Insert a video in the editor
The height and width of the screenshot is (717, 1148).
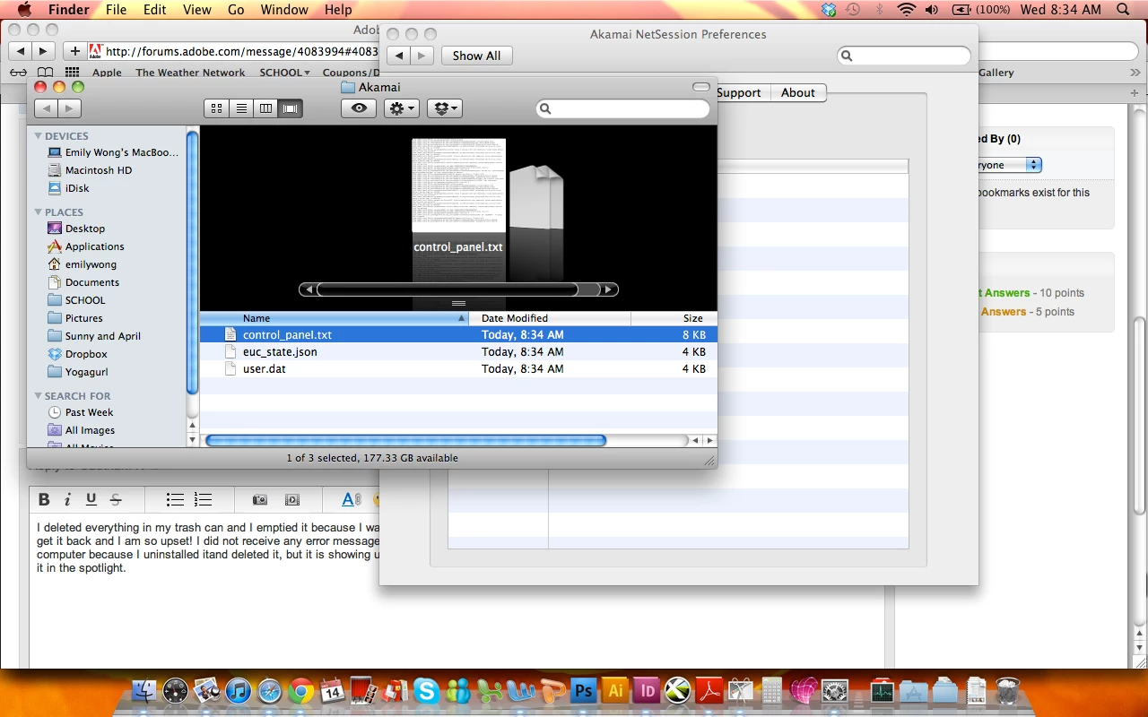click(291, 499)
